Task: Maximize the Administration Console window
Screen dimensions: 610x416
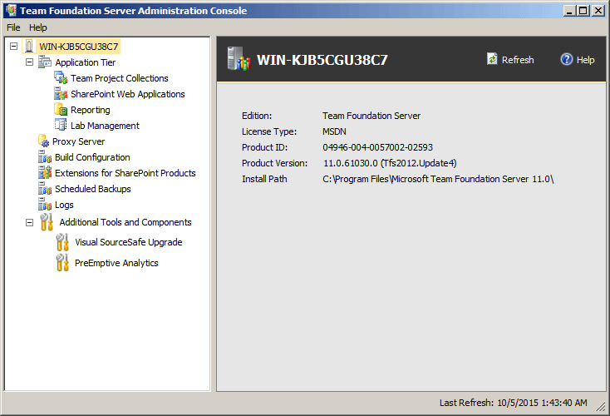Action: (583, 11)
